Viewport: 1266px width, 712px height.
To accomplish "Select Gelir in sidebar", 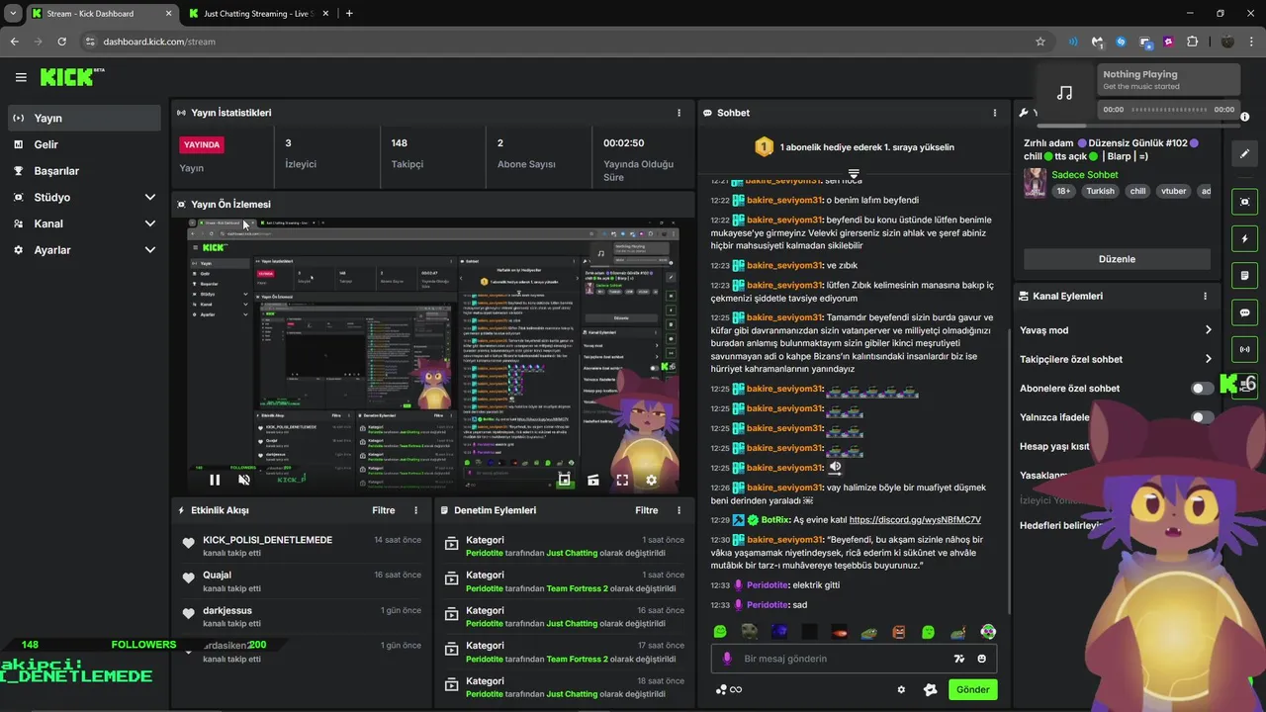I will 83,144.
